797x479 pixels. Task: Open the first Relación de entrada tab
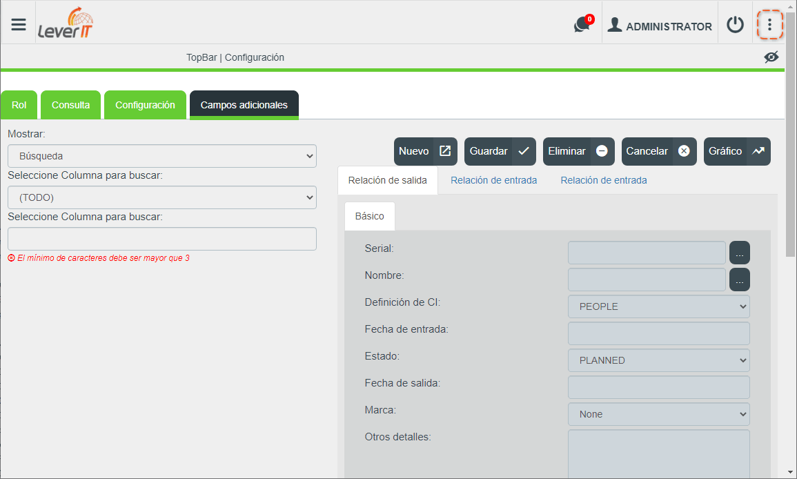[x=493, y=181]
